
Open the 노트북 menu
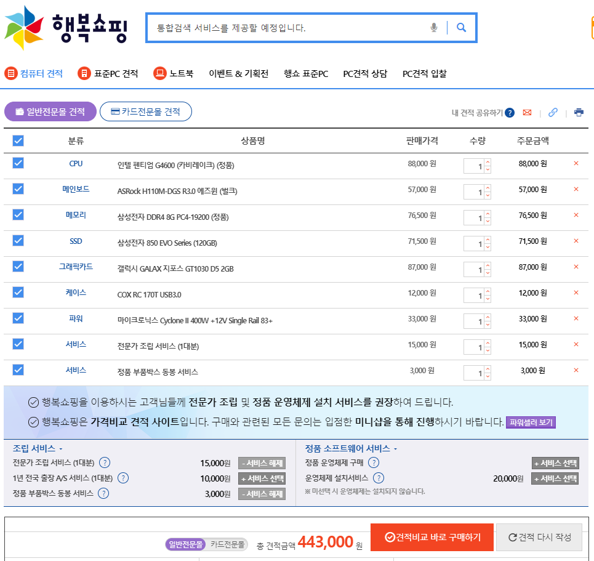(174, 74)
